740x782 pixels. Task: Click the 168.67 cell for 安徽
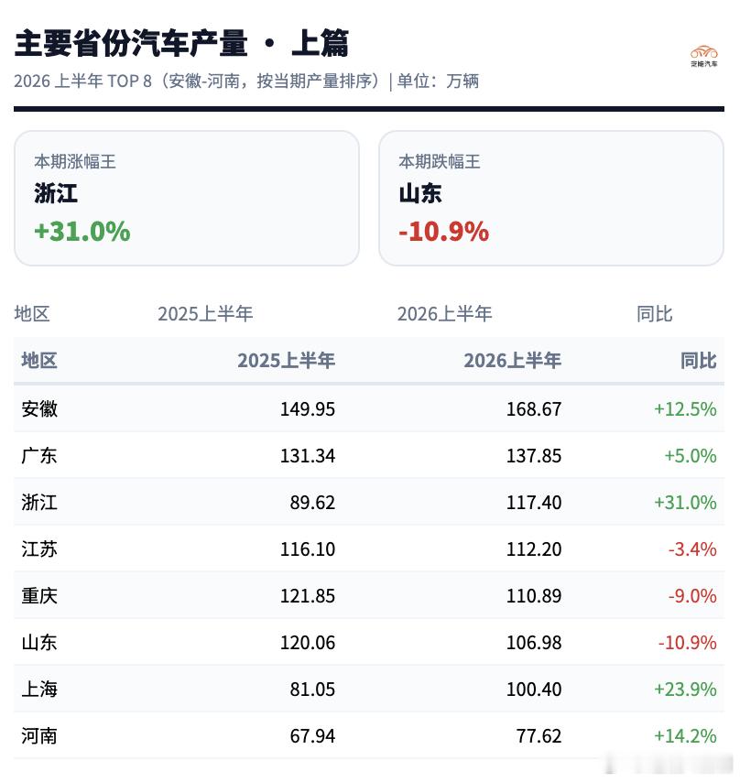point(534,409)
